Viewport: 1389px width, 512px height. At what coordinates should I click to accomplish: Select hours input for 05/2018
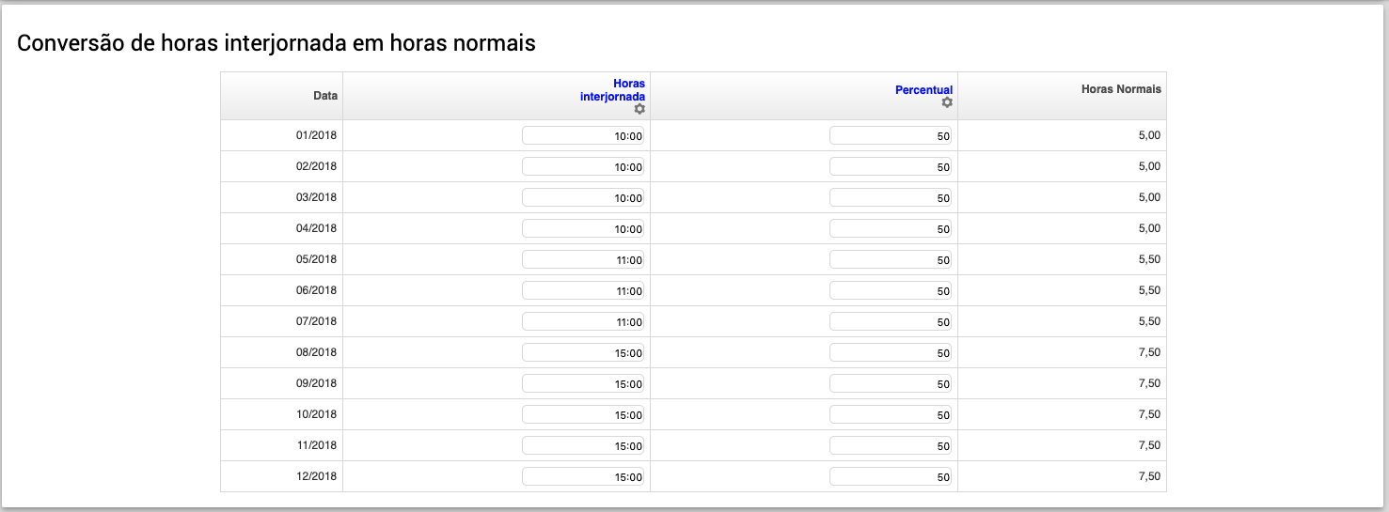point(583,259)
